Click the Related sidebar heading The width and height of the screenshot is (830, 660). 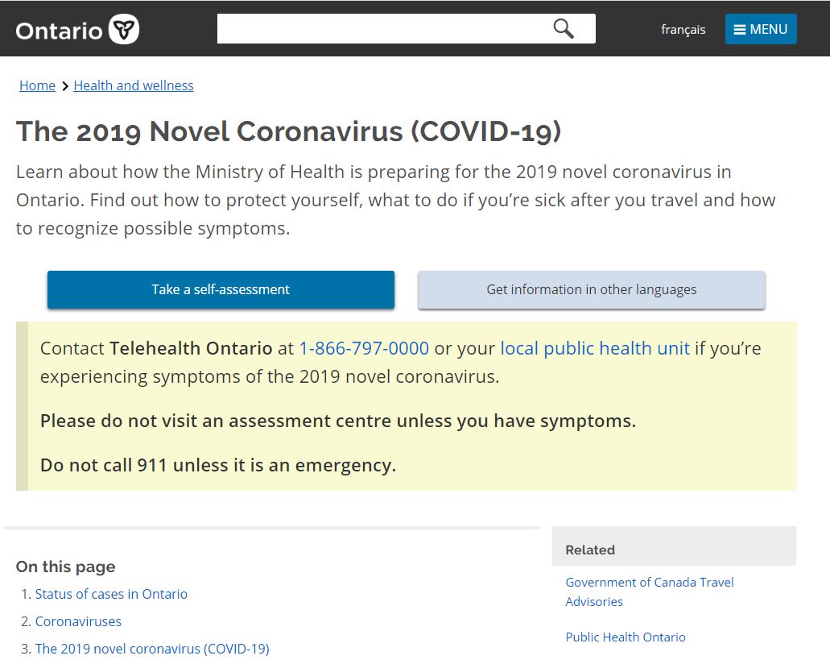[x=590, y=550]
